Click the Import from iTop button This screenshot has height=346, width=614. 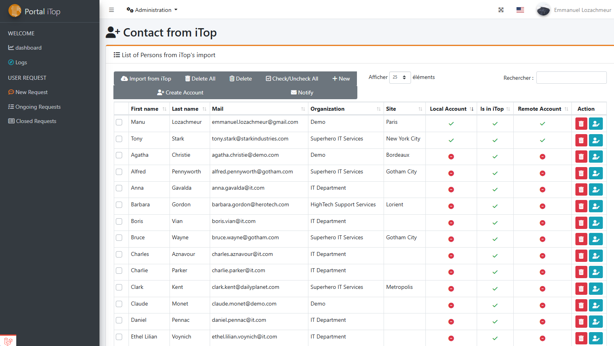pos(146,79)
